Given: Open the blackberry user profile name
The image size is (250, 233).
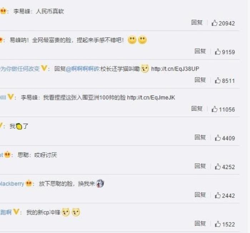Looking at the screenshot, I should pyautogui.click(x=12, y=184).
